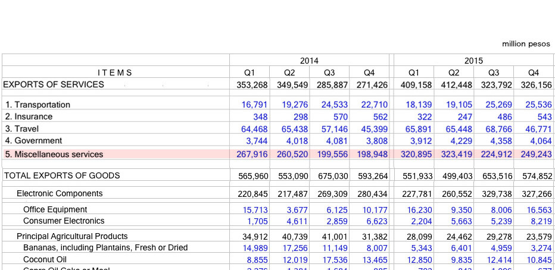The width and height of the screenshot is (555, 270).
Task: Click Exports of Services value 412,448
Action: (456, 85)
